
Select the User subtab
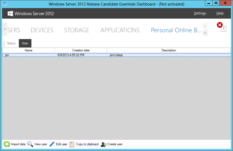click(25, 43)
